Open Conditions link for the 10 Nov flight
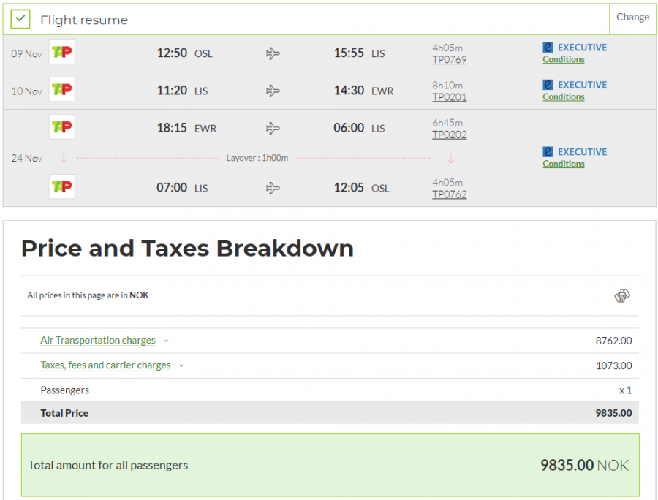 click(x=563, y=97)
